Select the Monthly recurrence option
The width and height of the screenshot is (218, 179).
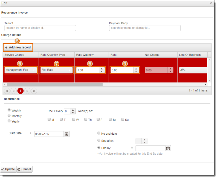coord(9,116)
